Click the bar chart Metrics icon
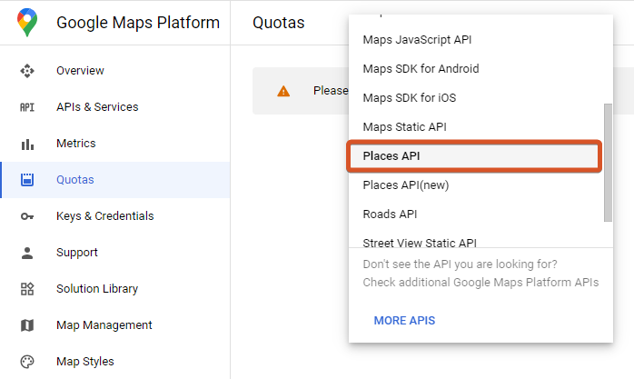 pos(27,144)
